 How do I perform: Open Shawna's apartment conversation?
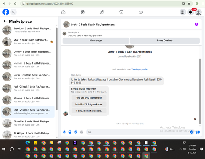point(28,100)
